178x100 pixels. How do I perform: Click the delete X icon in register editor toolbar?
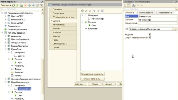[x=90, y=11]
